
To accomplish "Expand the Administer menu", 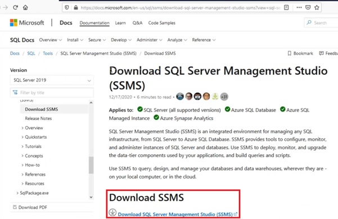I will tap(150, 40).
